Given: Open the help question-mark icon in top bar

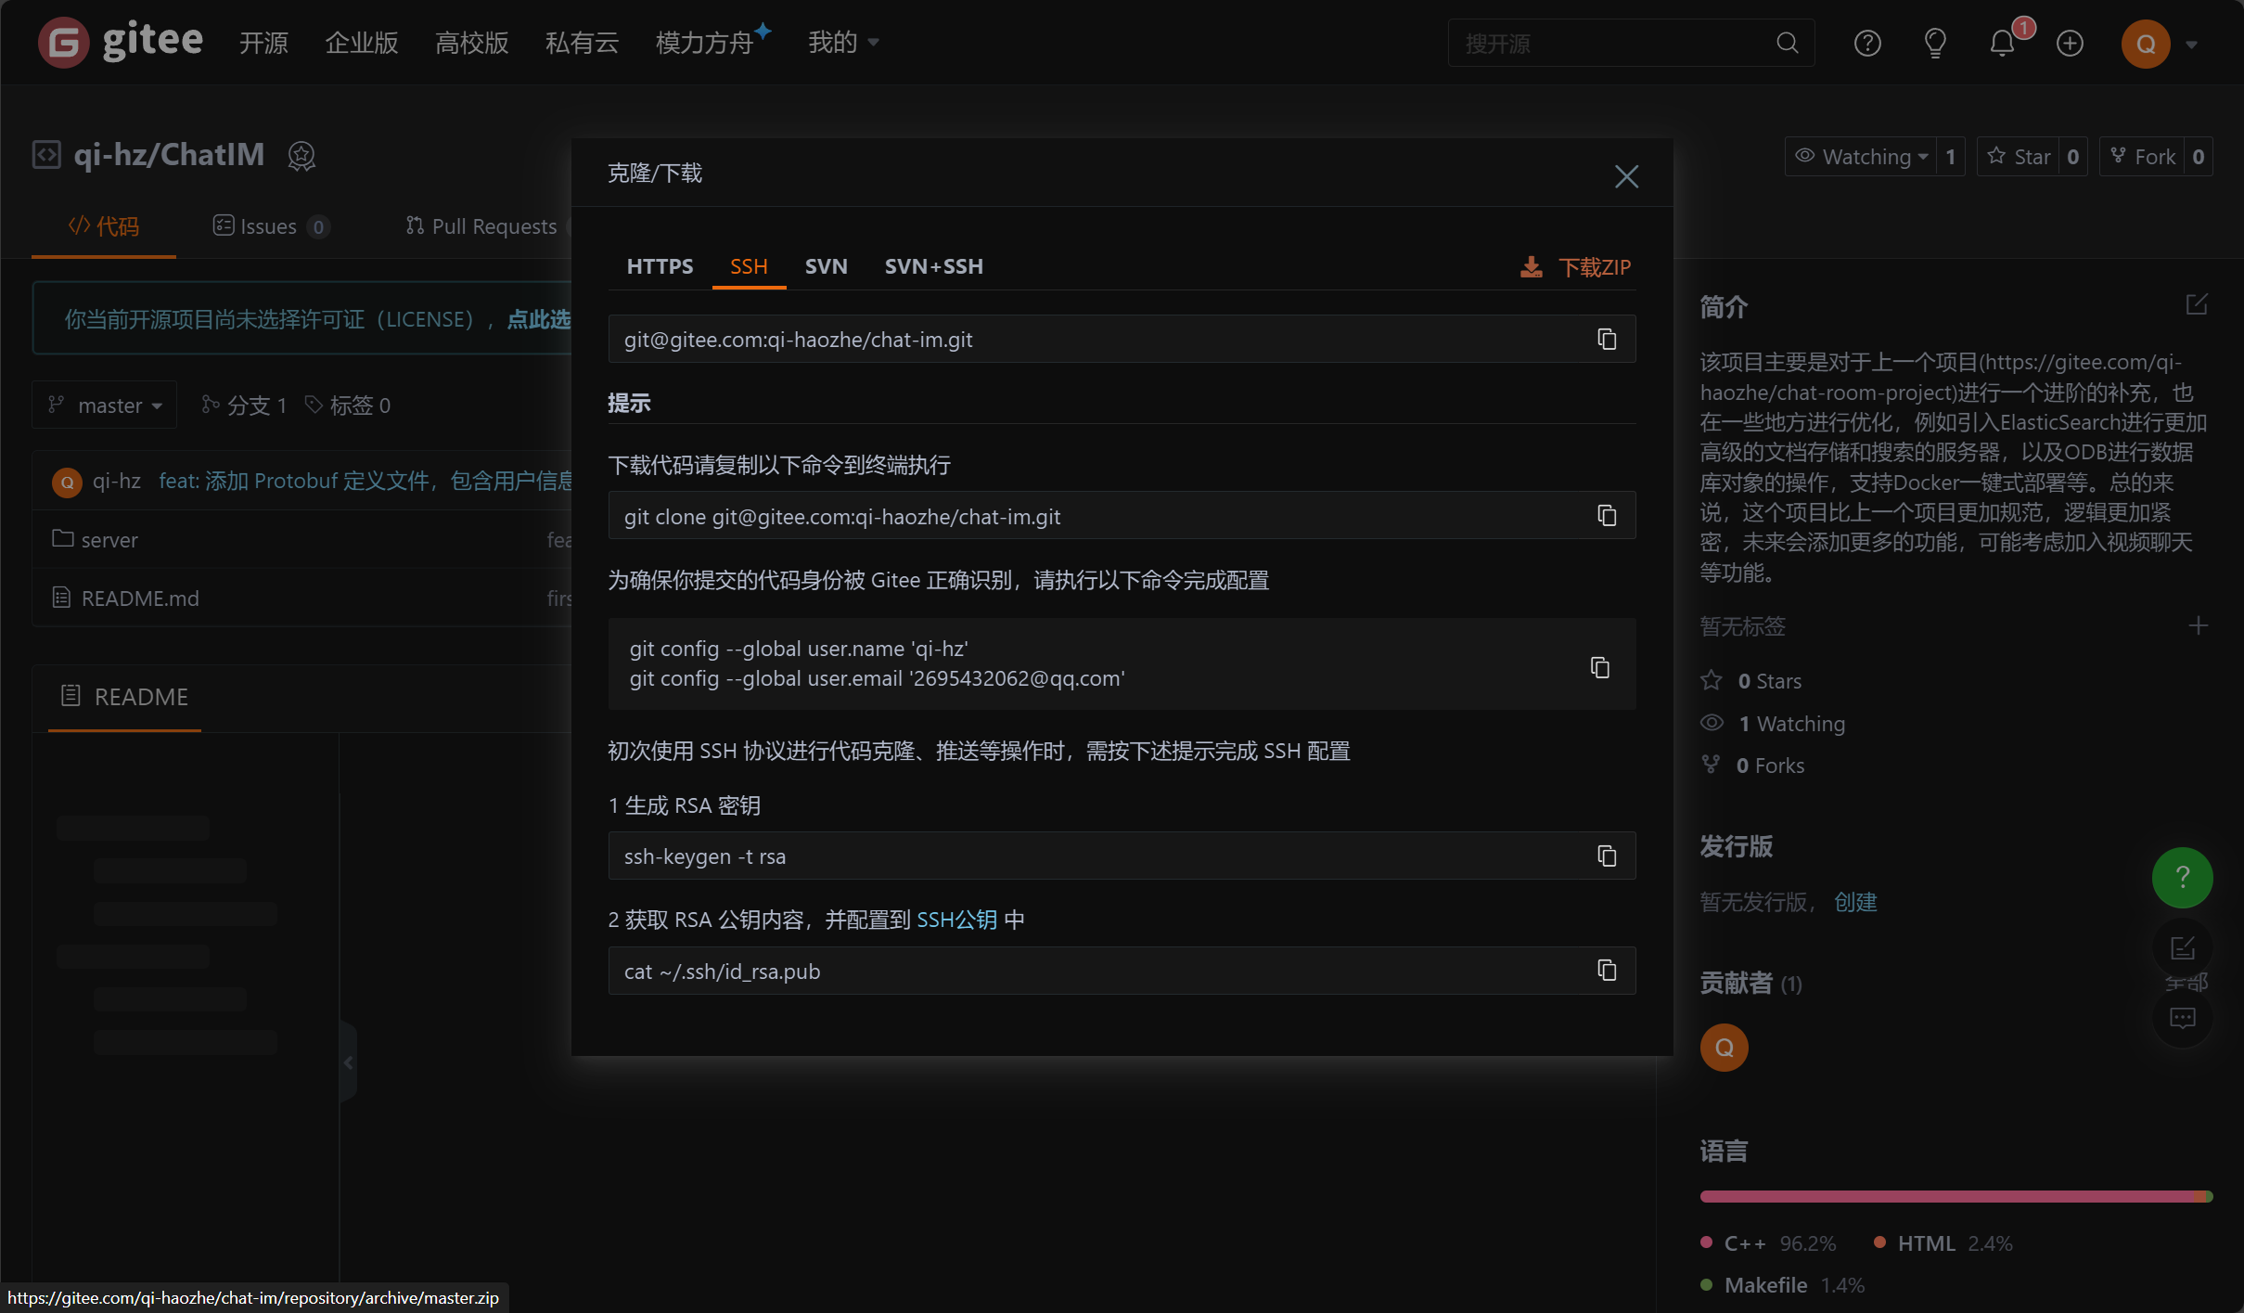Looking at the screenshot, I should tap(1866, 43).
